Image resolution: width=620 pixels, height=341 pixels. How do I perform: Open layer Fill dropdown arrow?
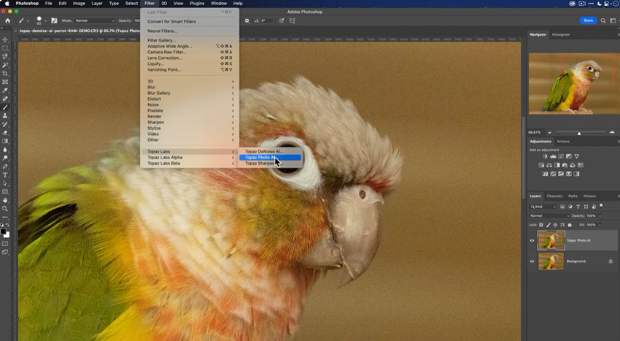point(600,225)
